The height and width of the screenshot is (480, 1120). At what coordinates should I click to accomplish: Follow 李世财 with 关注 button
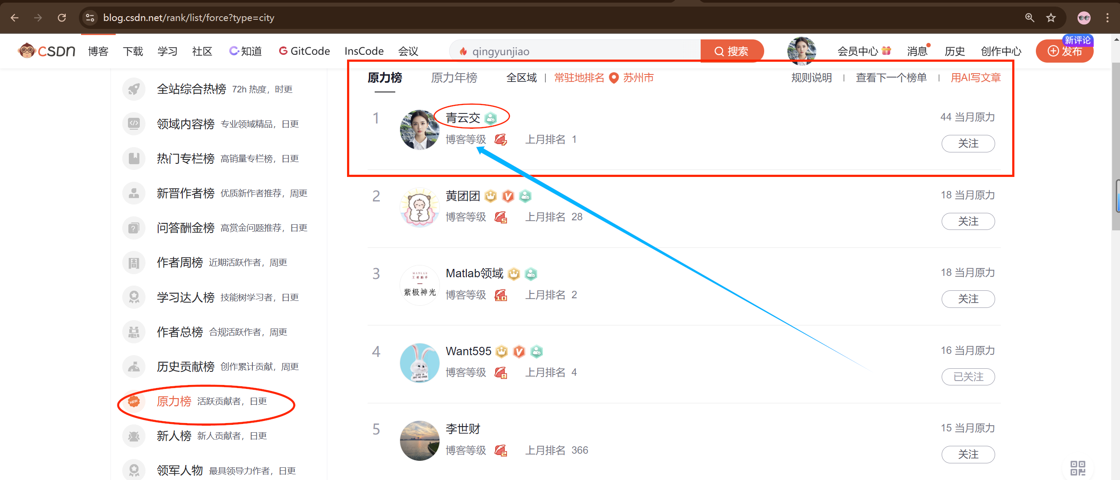(968, 455)
